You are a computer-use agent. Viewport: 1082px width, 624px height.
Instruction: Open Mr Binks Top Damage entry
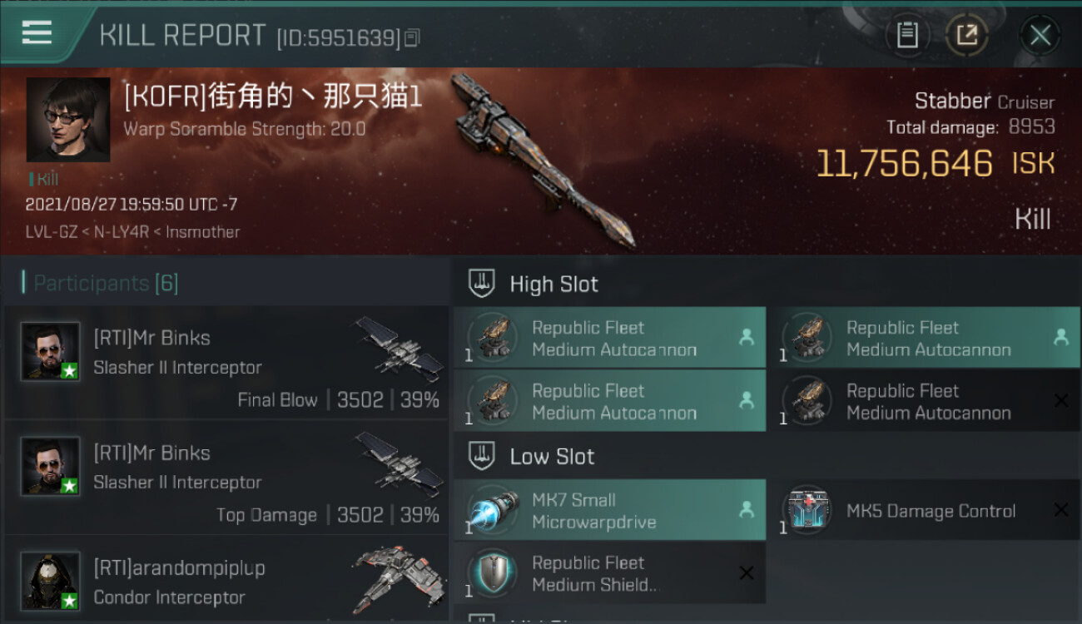[x=226, y=478]
